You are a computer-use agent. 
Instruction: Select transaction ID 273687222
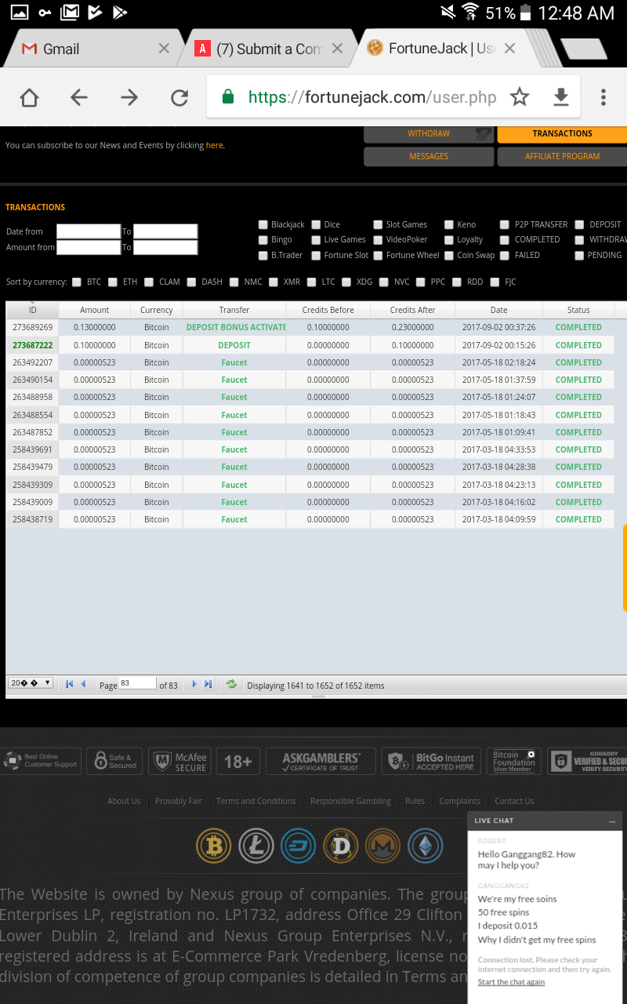coord(33,345)
